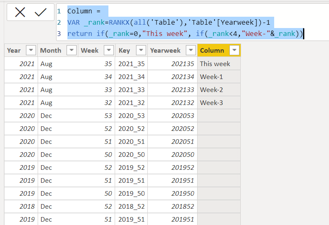
Task: Click Yearweek cell '202134'
Action: click(172, 77)
